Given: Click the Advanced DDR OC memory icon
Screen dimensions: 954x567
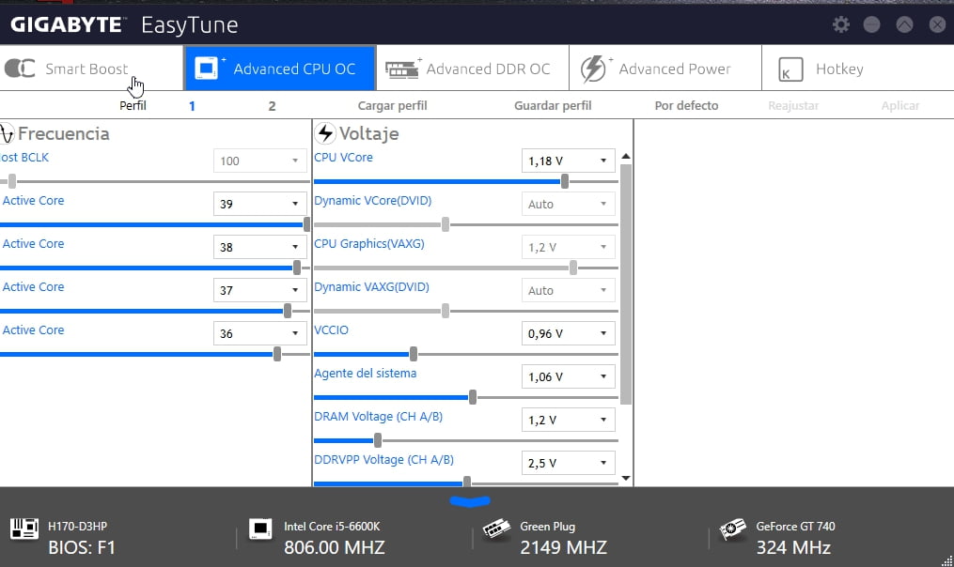Looking at the screenshot, I should [x=402, y=69].
